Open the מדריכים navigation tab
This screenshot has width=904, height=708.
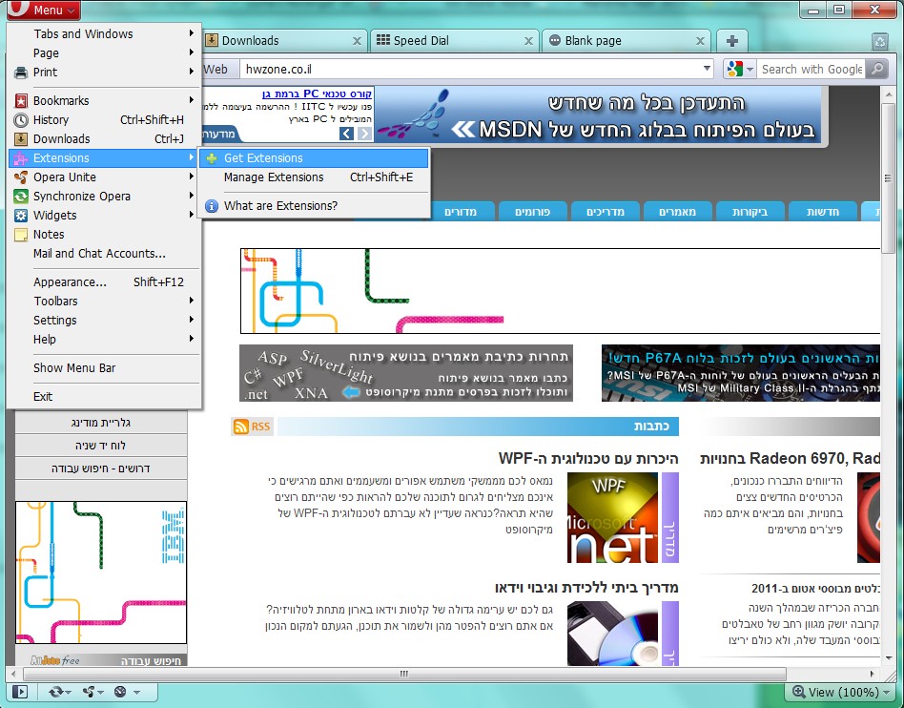[606, 212]
